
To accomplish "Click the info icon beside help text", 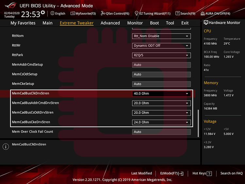I will pyautogui.click(x=6, y=147).
